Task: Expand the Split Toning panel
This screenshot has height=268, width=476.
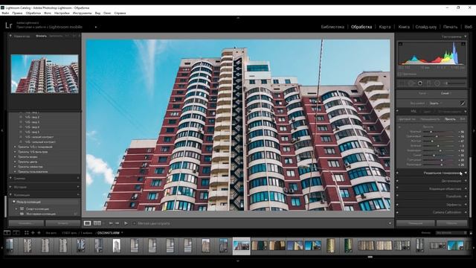Action: click(466, 173)
